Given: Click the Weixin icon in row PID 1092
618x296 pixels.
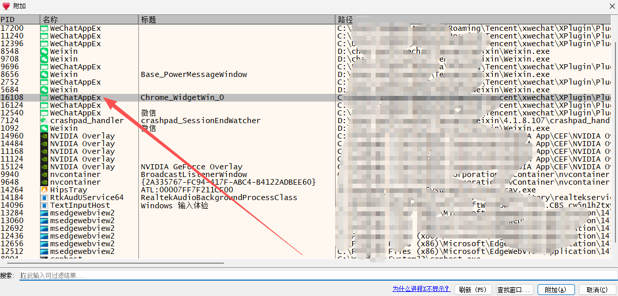Looking at the screenshot, I should [x=45, y=128].
